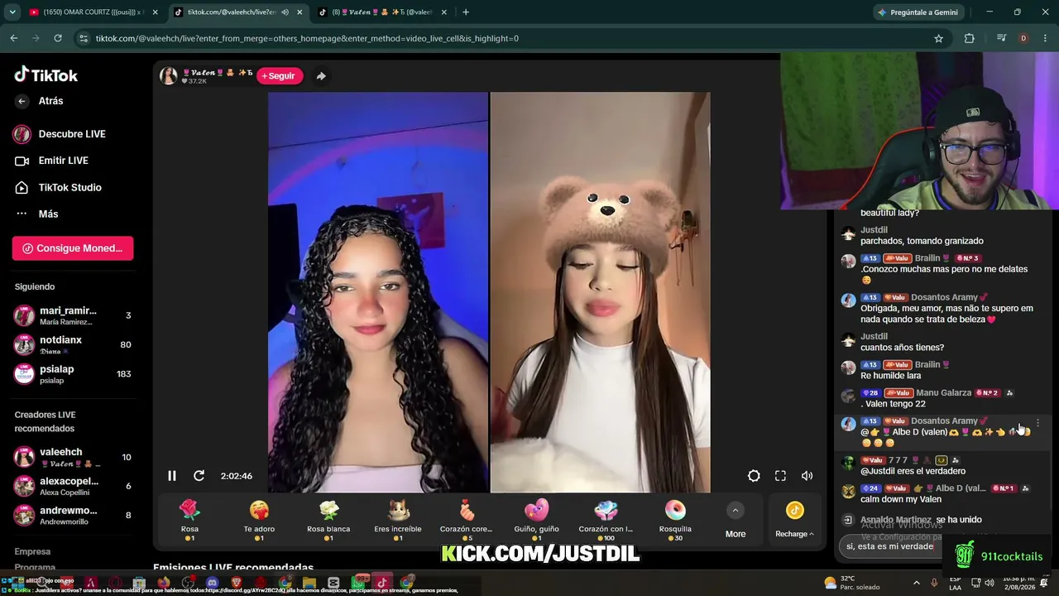Open the media control button in toolbar
This screenshot has height=596, width=1059.
(x=1002, y=38)
